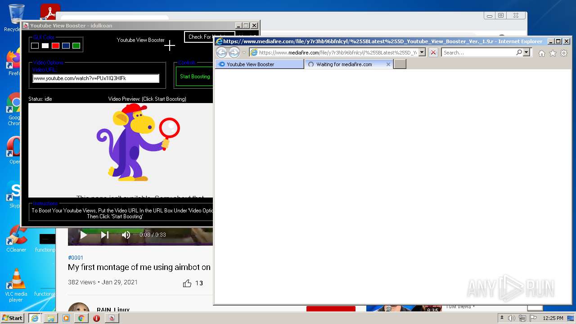Screen dimensions: 576x324
Task: Open the file explorer taskbar icon
Action: pyautogui.click(x=50, y=318)
